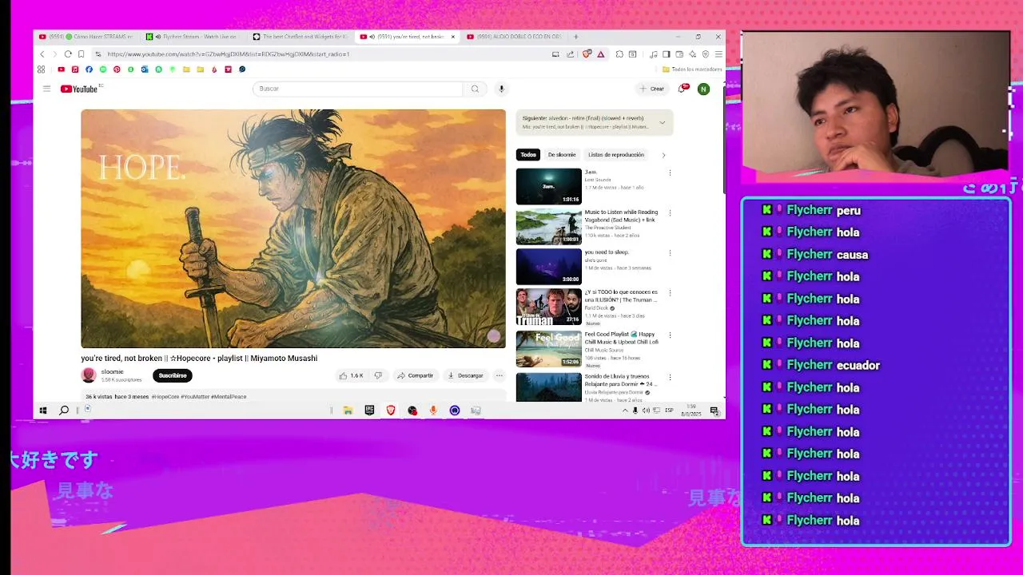The height and width of the screenshot is (575, 1023).
Task: Open the #HopeCore hashtag link
Action: [165, 397]
